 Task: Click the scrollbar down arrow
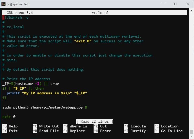pos(191,136)
